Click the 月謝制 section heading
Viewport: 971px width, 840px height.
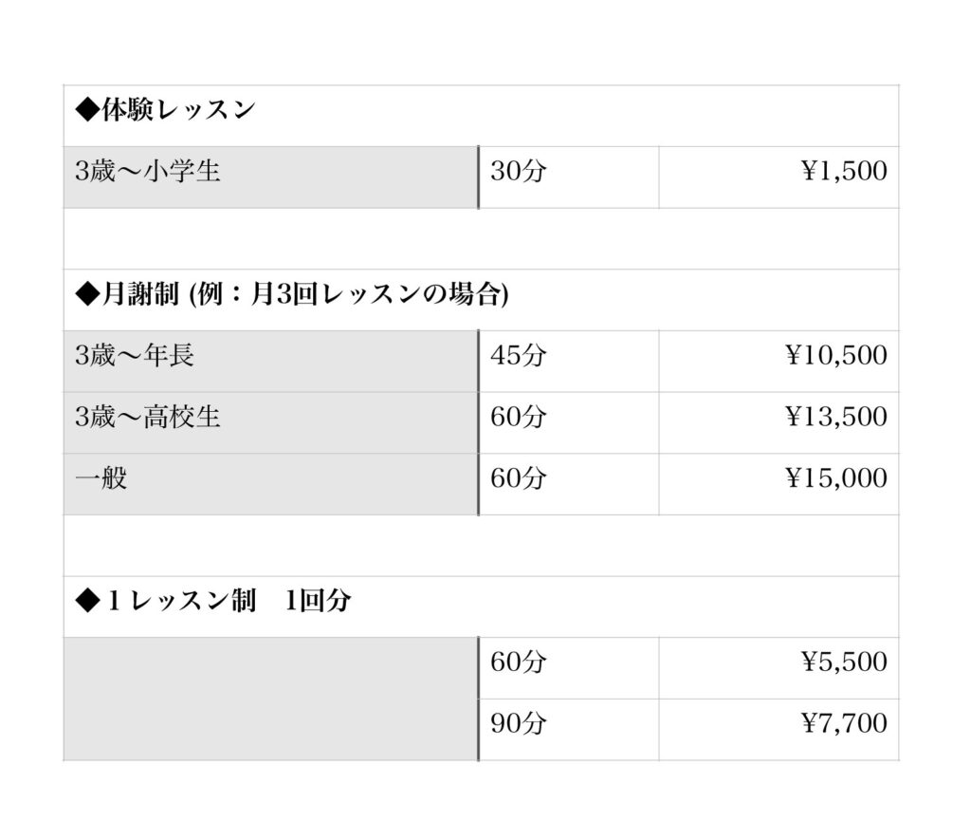292,294
